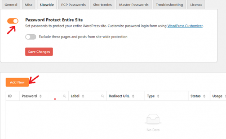Open the Troubleshooting tab
Image resolution: width=226 pixels, height=139 pixels.
[x=169, y=5]
